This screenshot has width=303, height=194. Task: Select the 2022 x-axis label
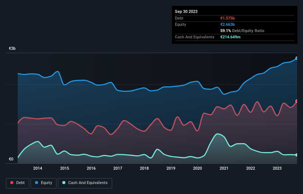pyautogui.click(x=251, y=168)
